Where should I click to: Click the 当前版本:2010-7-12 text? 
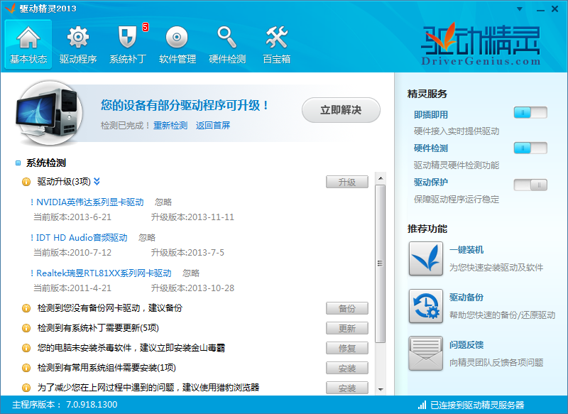(x=72, y=253)
